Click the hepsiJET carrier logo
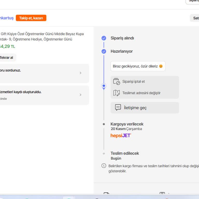 pyautogui.click(x=121, y=136)
